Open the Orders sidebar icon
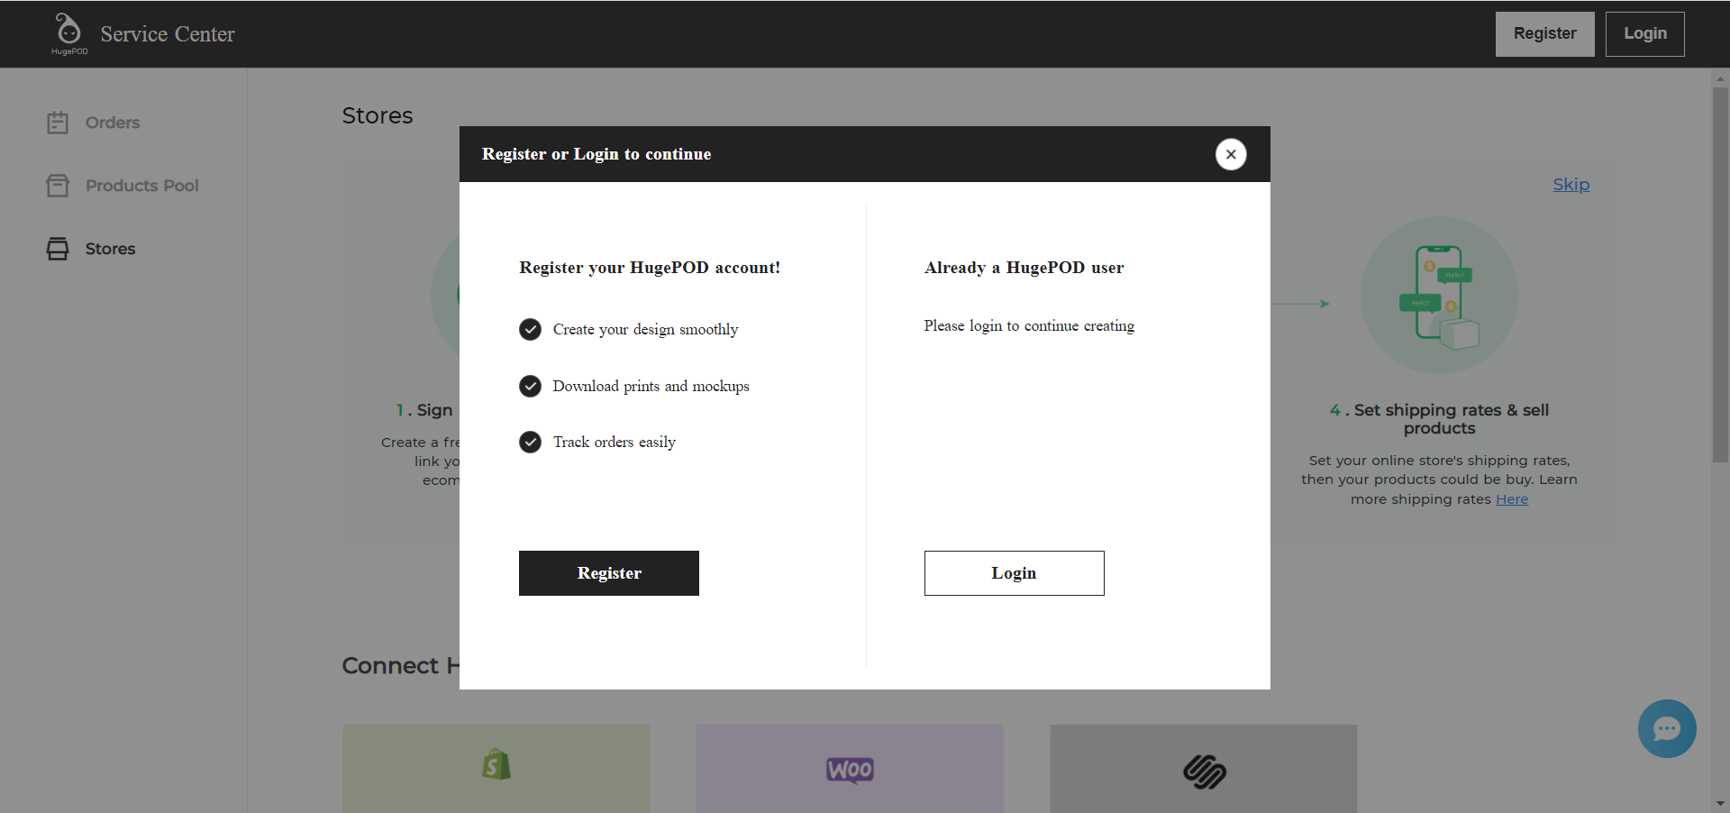Image resolution: width=1730 pixels, height=813 pixels. point(58,123)
